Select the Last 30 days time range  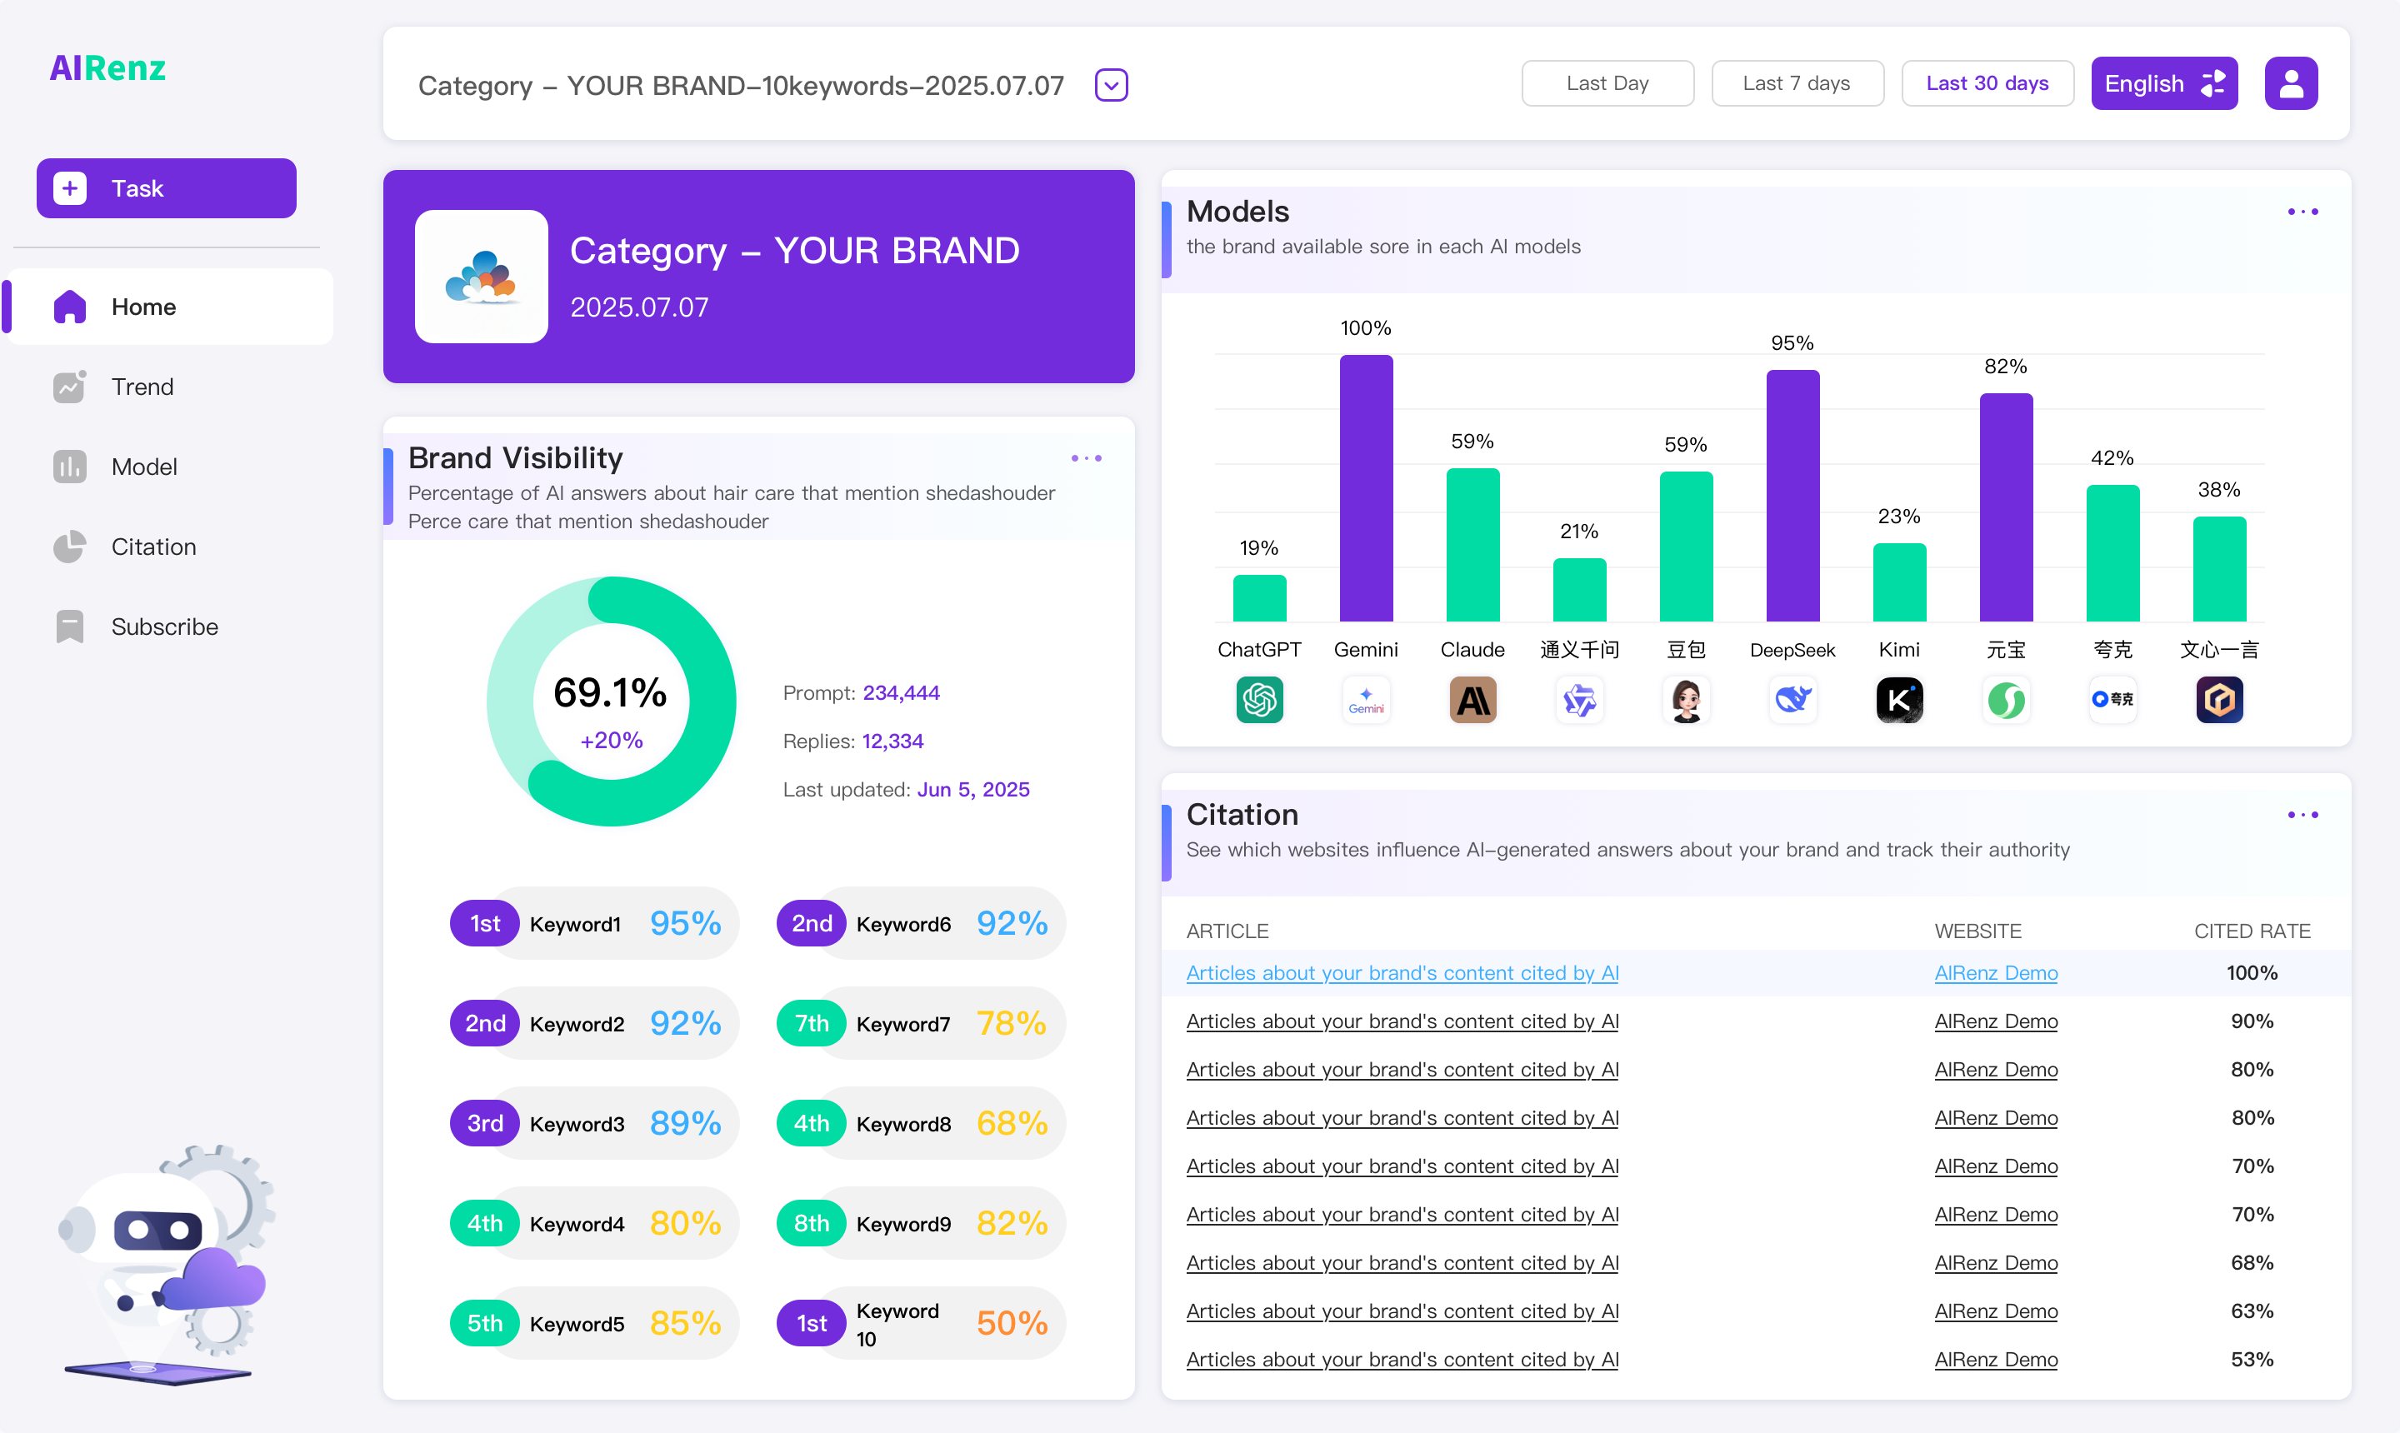point(1987,83)
